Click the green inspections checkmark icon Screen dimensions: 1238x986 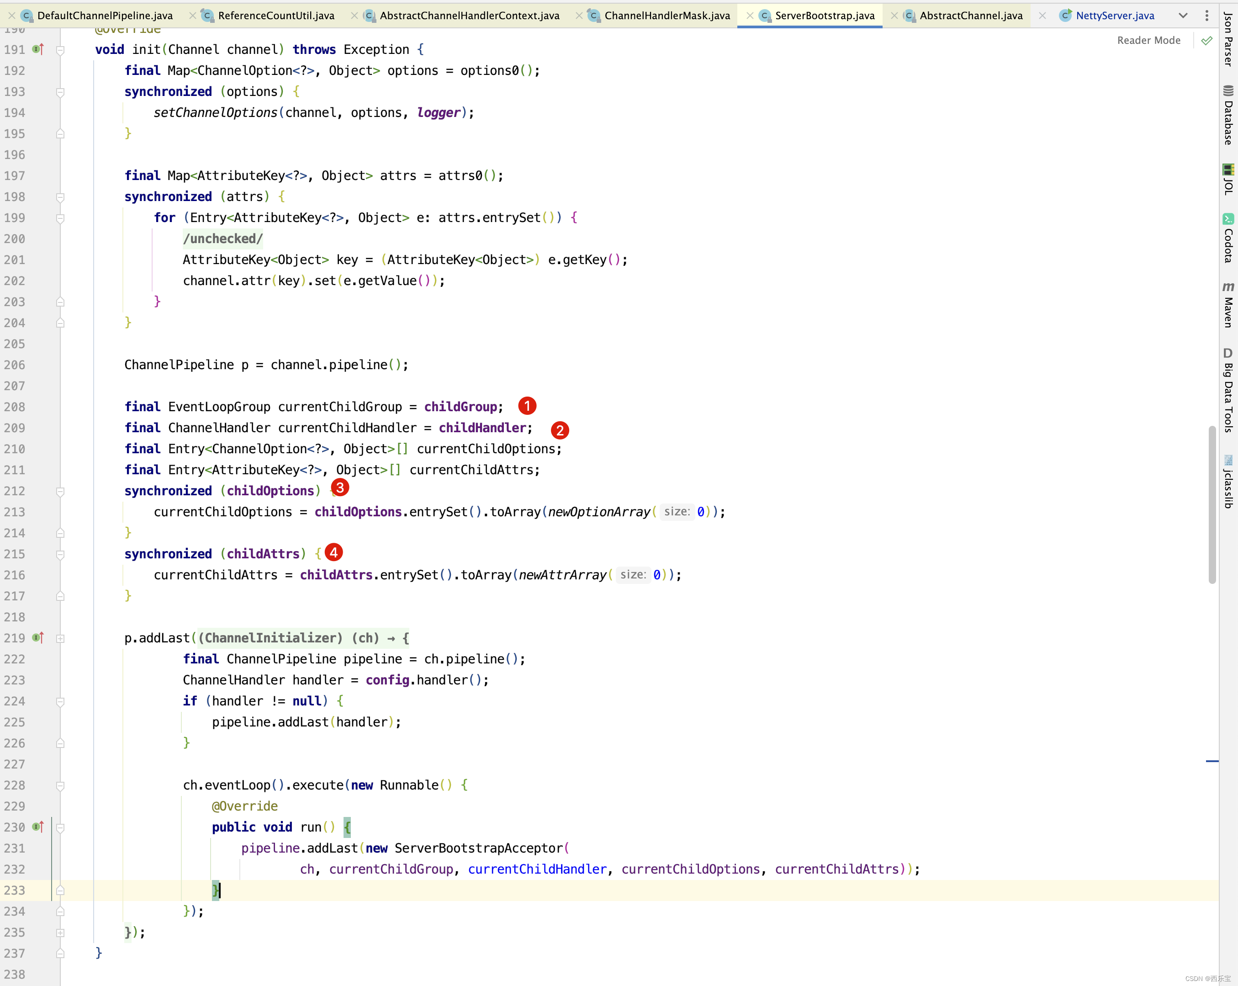point(1207,40)
